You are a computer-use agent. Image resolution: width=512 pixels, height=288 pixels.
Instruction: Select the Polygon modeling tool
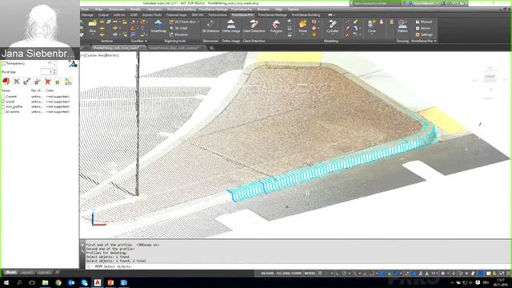276,26
